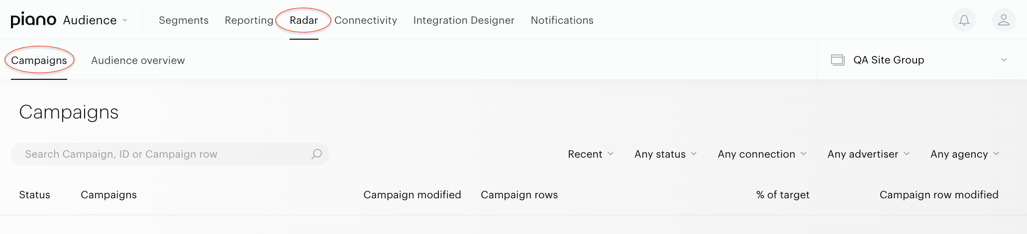Screen dimensions: 1027x234
Task: Focus the Search Campaign input field
Action: (170, 154)
